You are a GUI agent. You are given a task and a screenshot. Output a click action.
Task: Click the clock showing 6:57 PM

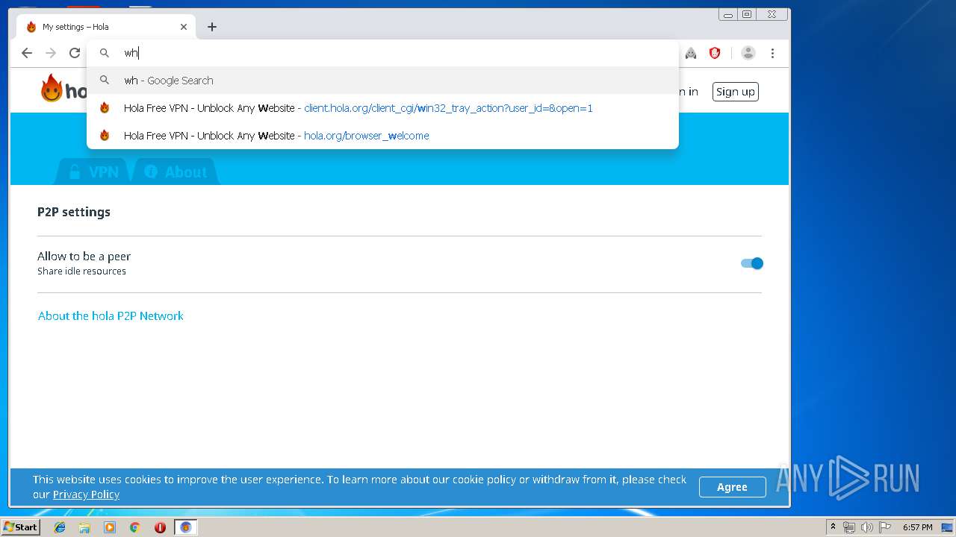pyautogui.click(x=917, y=527)
